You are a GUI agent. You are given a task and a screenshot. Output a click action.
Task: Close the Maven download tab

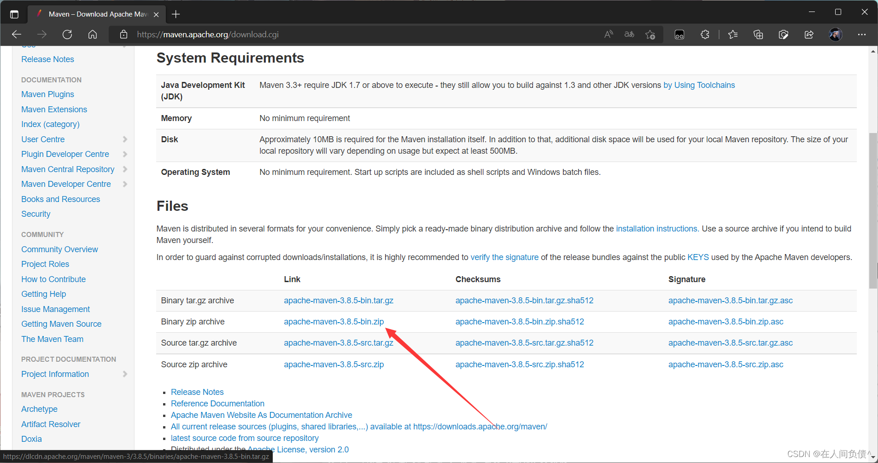point(156,14)
